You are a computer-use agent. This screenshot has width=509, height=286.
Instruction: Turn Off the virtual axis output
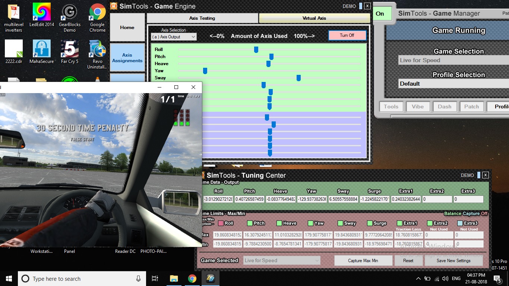347,35
